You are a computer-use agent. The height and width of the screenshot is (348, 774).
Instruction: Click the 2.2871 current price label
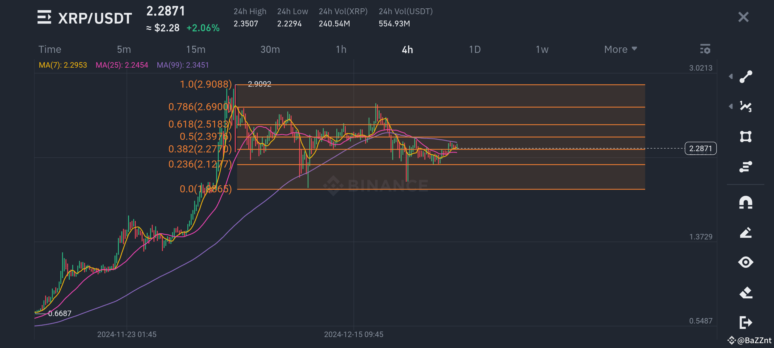[700, 148]
